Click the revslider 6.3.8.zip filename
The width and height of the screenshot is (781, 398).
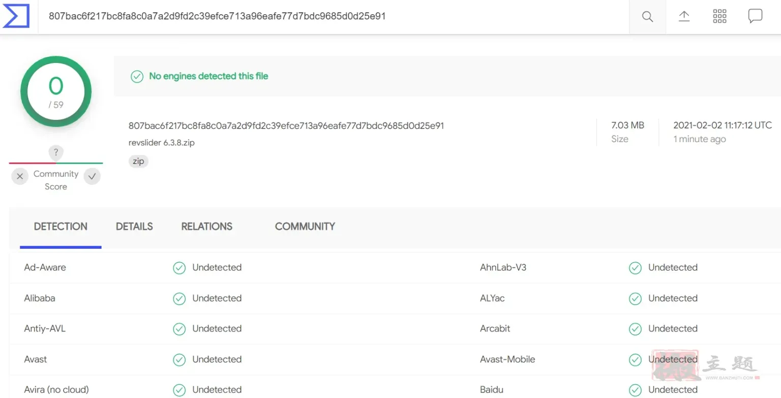[x=162, y=143]
